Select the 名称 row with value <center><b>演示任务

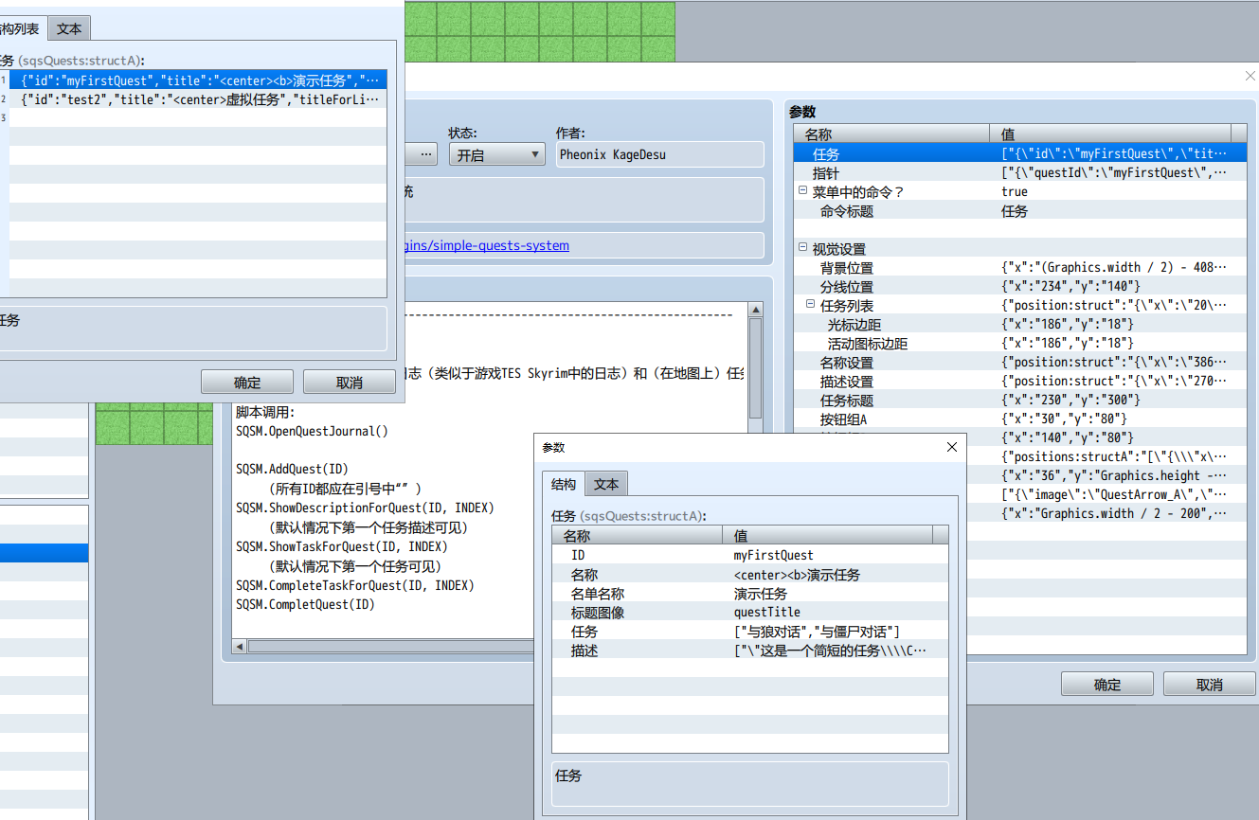pos(750,574)
